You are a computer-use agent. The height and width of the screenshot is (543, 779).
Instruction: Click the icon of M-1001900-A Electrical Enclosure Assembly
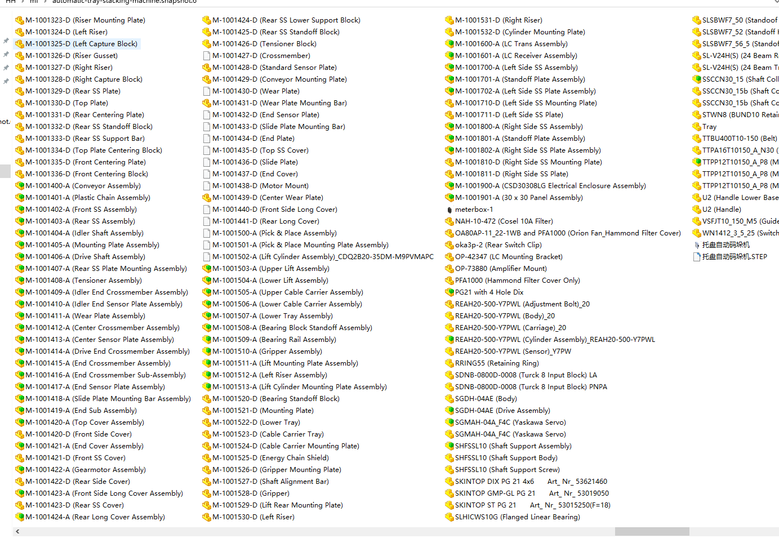tap(449, 186)
